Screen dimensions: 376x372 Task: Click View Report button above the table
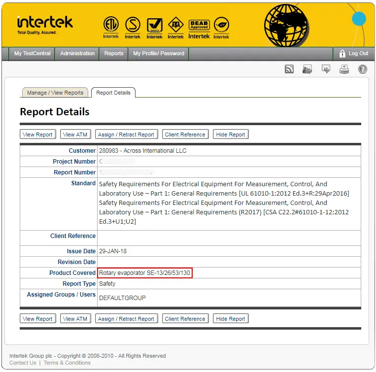[37, 134]
